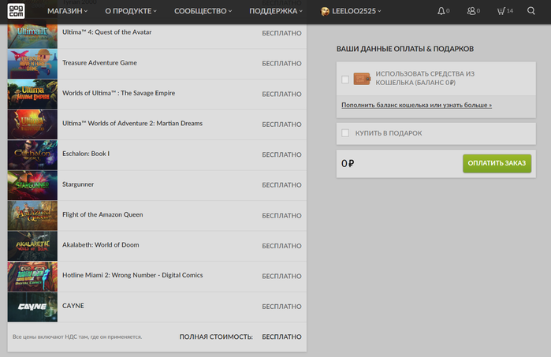Expand the МАГАЗИН menu

pyautogui.click(x=68, y=11)
